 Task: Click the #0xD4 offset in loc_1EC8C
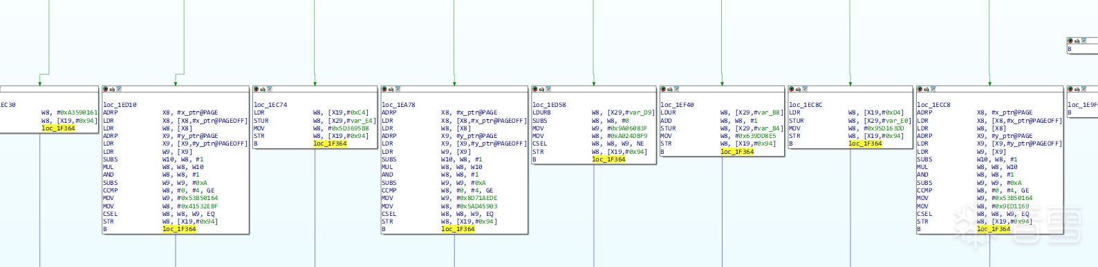892,112
